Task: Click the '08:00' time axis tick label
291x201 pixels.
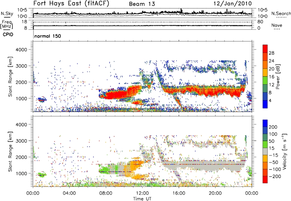Action: pos(106,193)
